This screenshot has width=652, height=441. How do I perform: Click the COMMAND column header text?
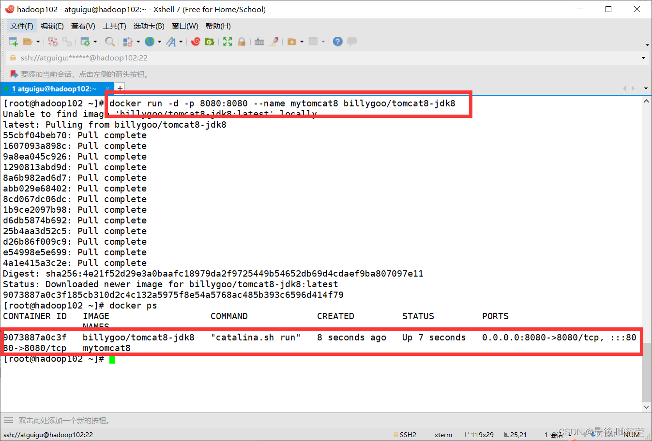tap(229, 316)
